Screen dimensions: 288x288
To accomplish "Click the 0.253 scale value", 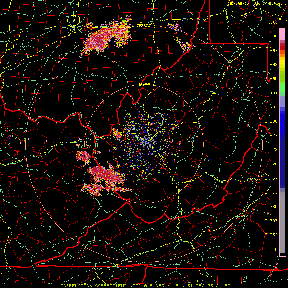I will click(271, 235).
